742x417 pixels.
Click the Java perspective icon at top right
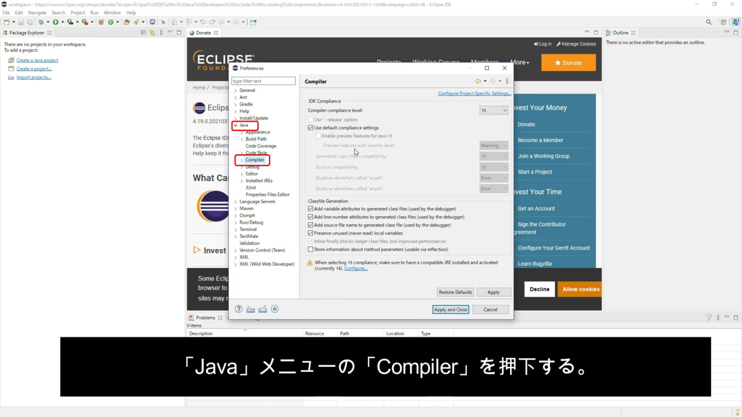click(x=735, y=22)
